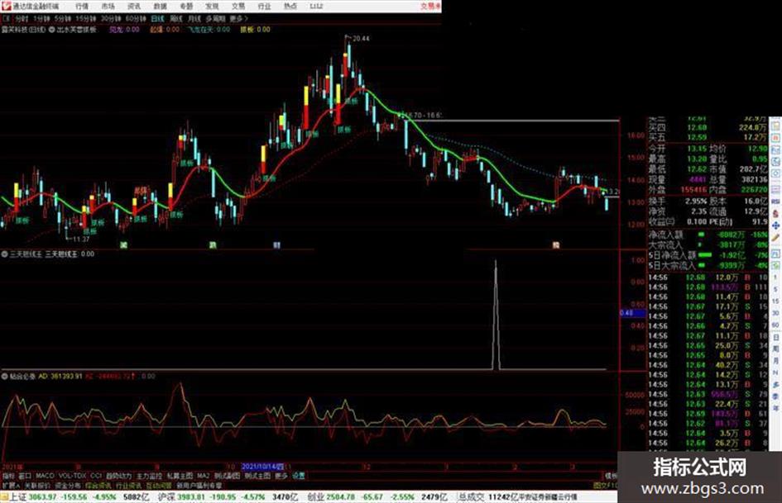Switch chart to 15分钟 period
The width and height of the screenshot is (782, 503).
86,19
